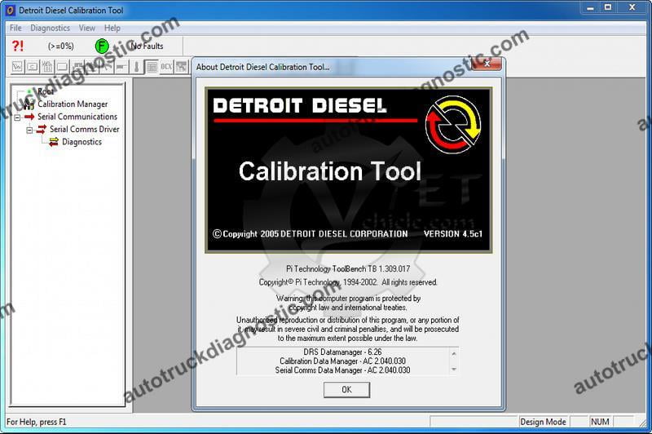
Task: Click the Calibration Manager tree icon
Action: point(29,104)
